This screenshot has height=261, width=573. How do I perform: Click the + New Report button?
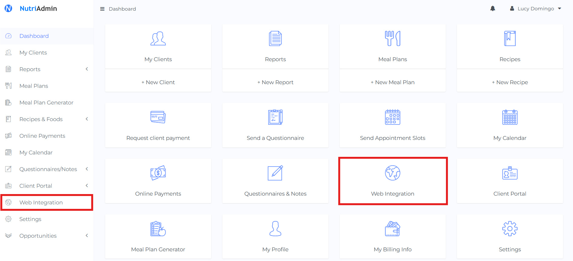coord(275,81)
